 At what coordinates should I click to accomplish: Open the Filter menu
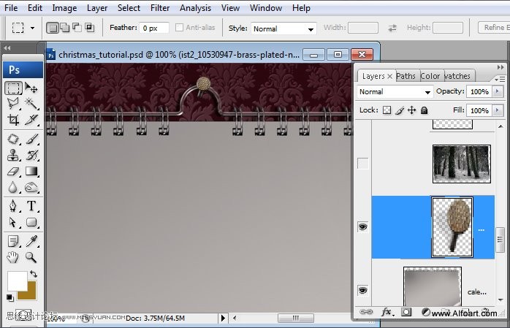160,8
